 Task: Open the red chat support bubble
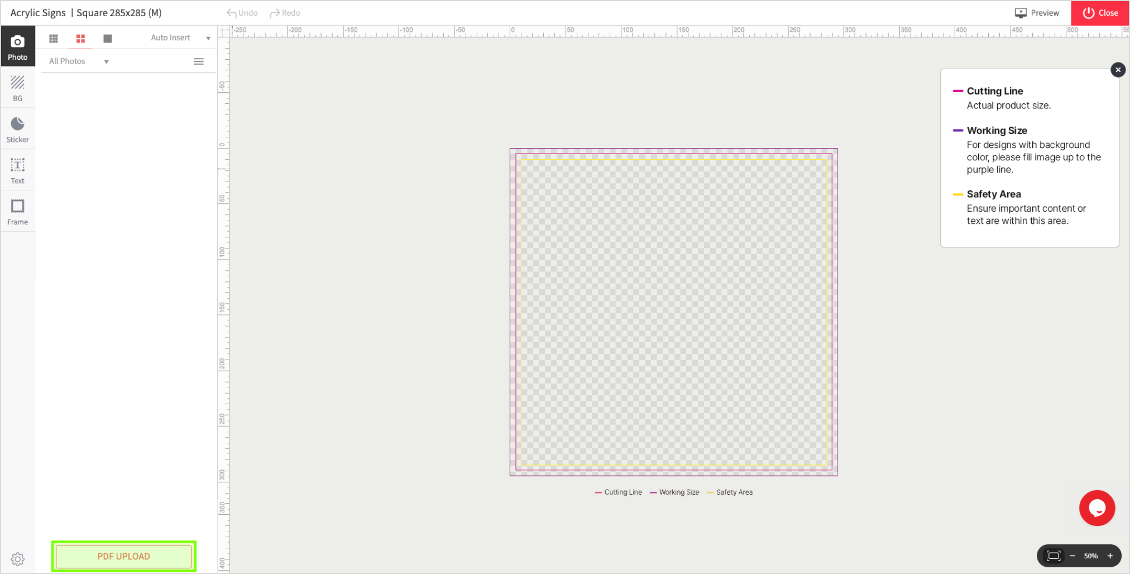point(1097,508)
